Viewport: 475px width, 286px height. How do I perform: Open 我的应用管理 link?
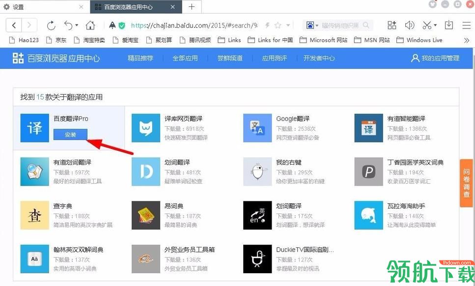point(435,58)
